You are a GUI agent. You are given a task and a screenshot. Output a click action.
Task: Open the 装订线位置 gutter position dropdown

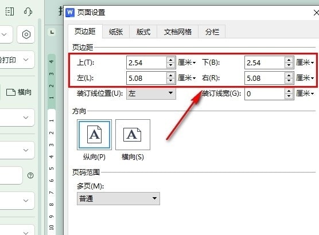click(x=151, y=93)
